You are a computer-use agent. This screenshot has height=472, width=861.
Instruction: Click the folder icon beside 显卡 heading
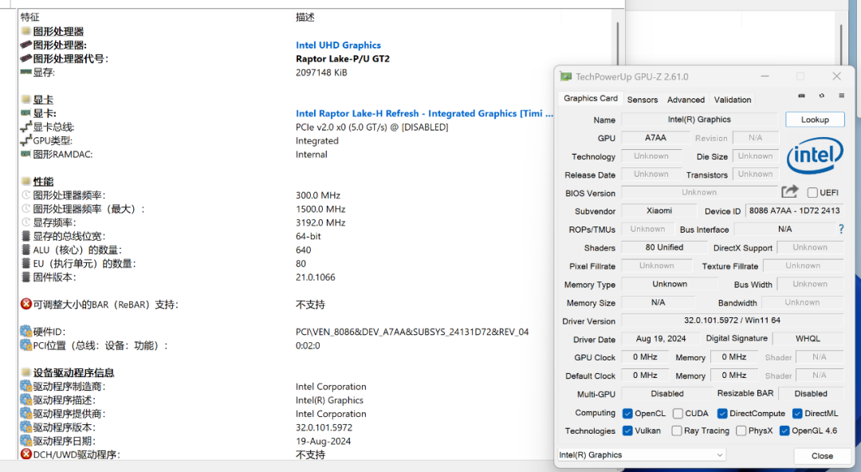pos(26,100)
